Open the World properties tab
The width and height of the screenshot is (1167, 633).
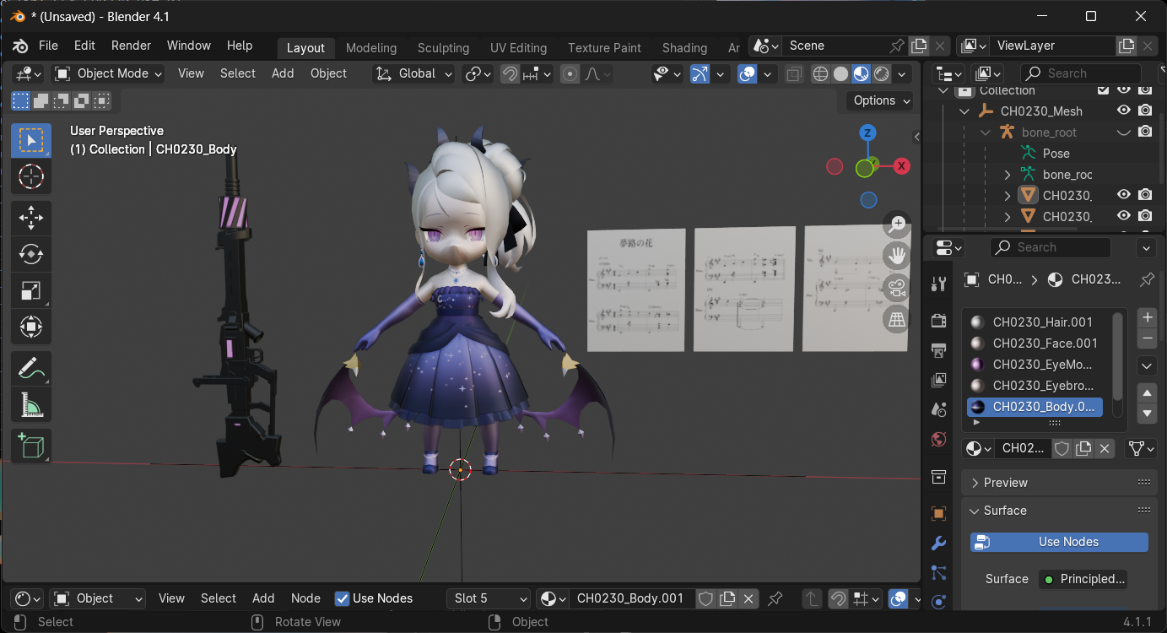click(x=938, y=440)
